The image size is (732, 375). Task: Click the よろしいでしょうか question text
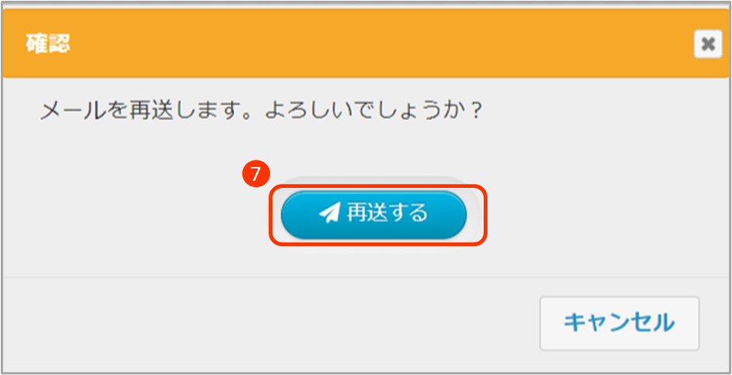click(x=373, y=112)
